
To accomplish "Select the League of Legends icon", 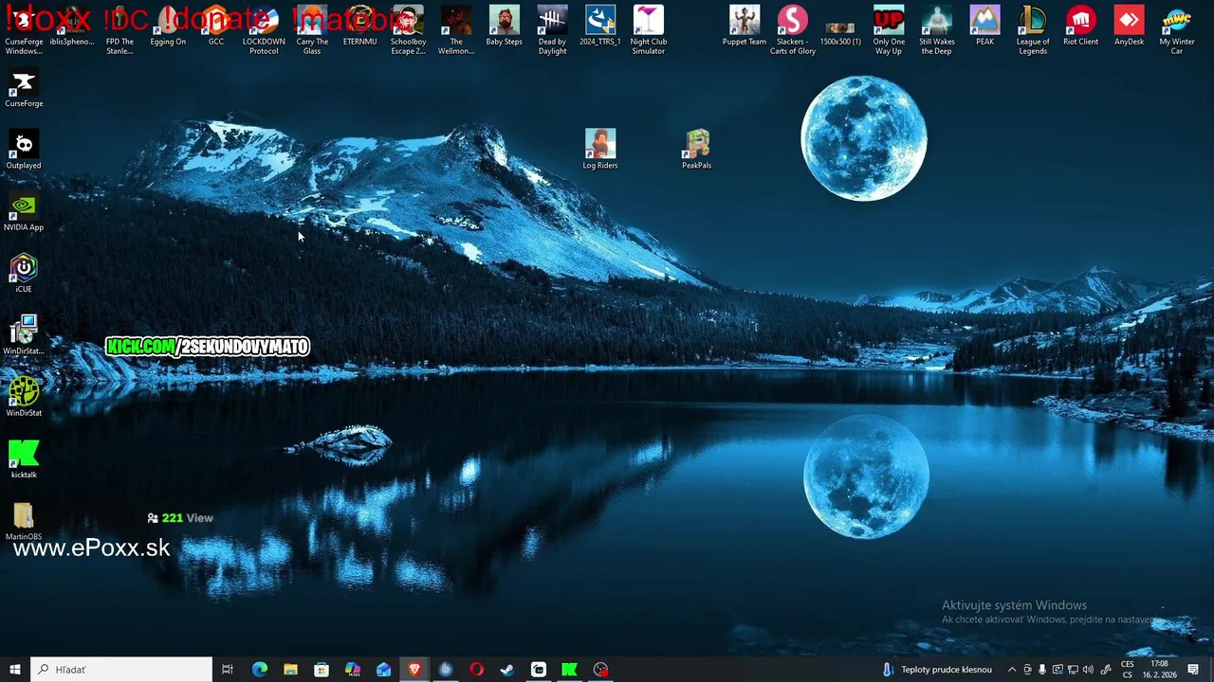I will tap(1033, 30).
